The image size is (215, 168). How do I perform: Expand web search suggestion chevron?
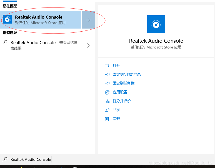pyautogui.click(x=88, y=45)
